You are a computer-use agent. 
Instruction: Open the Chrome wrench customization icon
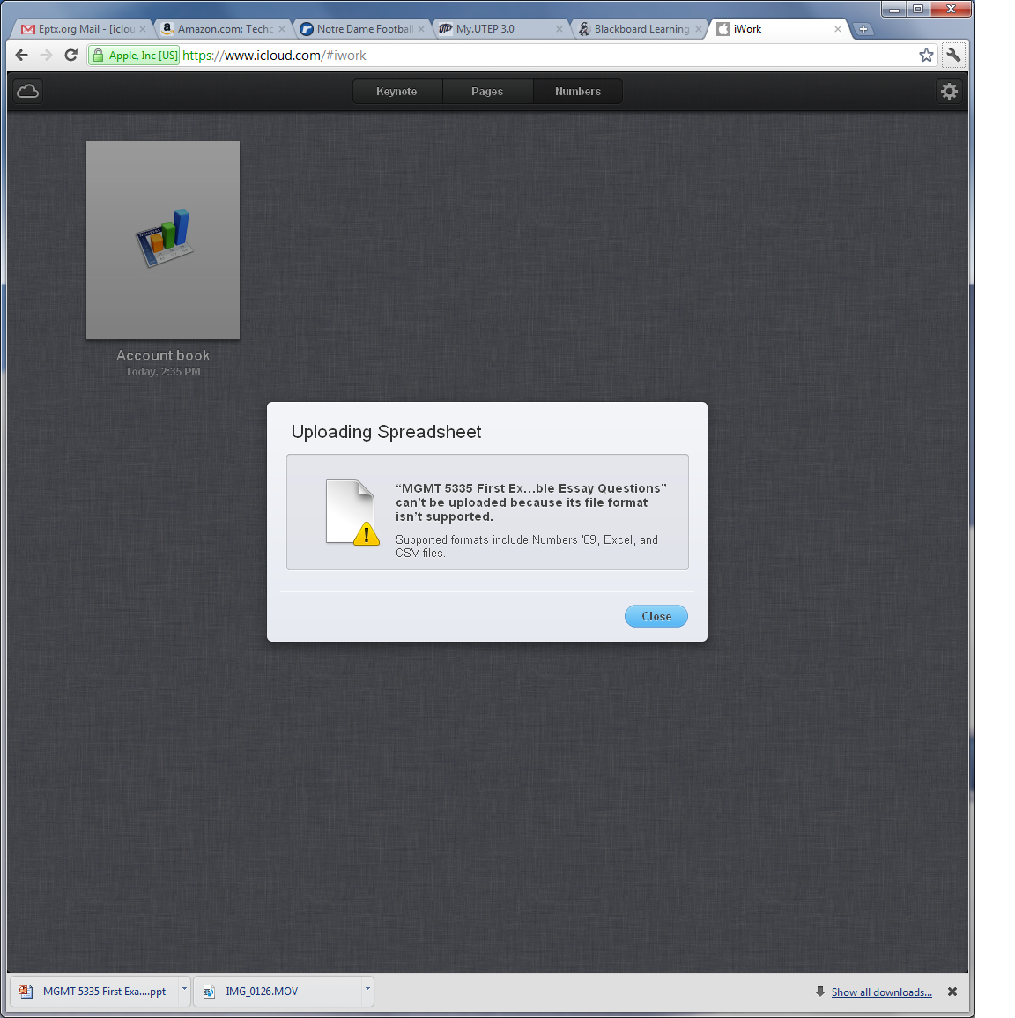coord(953,55)
